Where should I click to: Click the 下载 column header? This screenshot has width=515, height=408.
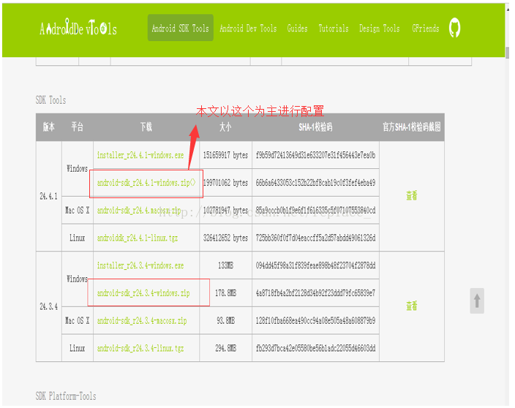[146, 127]
